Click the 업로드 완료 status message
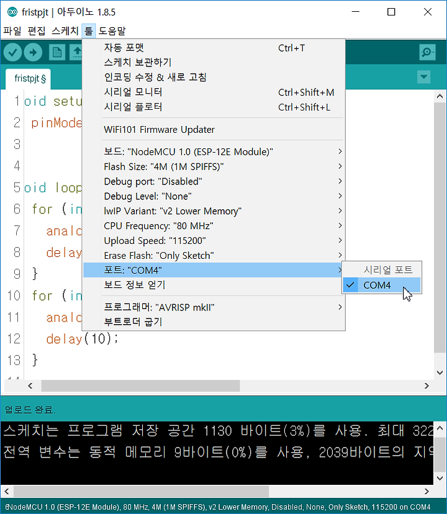Screen dimensions: 447x514 click(x=30, y=410)
